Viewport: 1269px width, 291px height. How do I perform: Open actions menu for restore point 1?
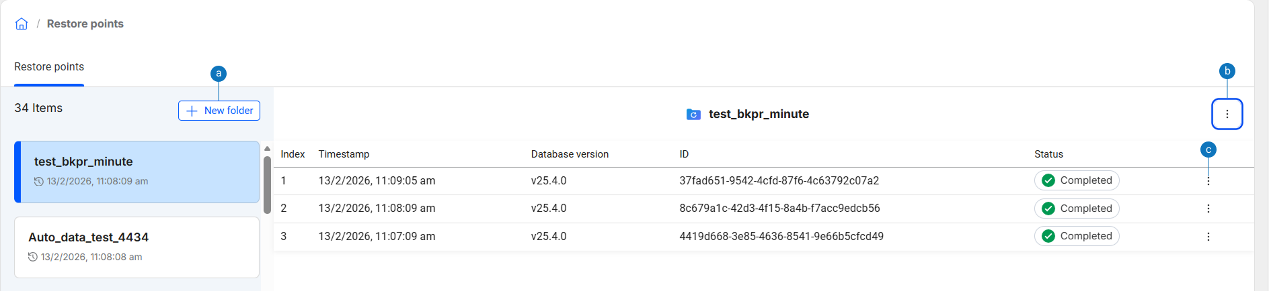1208,181
